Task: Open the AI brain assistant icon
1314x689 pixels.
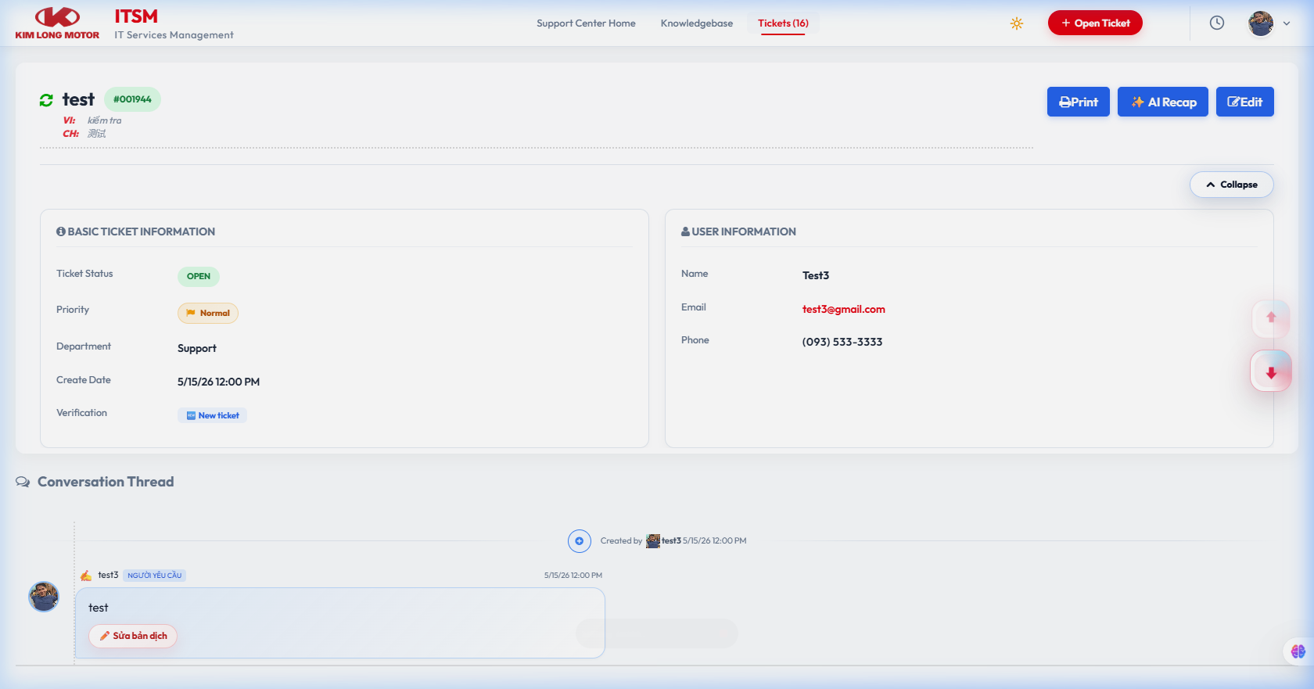Action: (x=1298, y=651)
